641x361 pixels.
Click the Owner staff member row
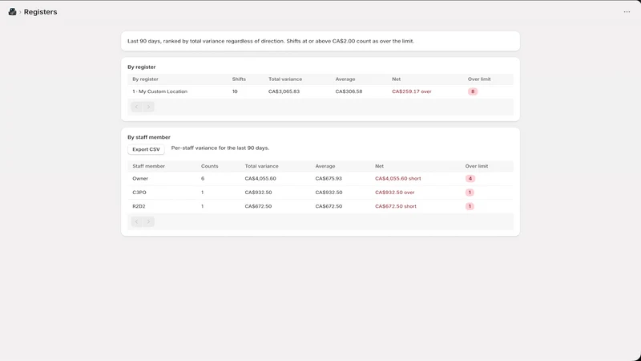click(320, 178)
